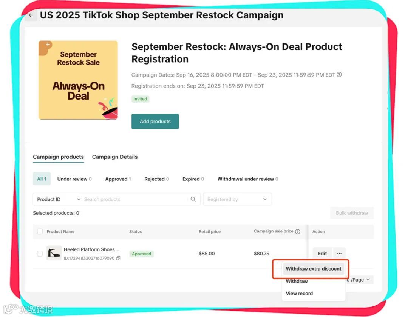Click the Invited badge
The width and height of the screenshot is (408, 317).
(x=140, y=99)
